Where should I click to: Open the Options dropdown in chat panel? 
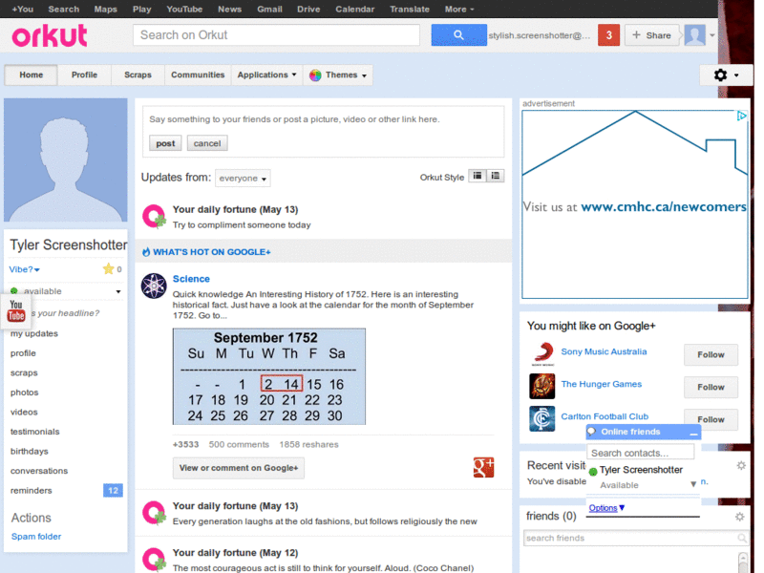point(606,508)
